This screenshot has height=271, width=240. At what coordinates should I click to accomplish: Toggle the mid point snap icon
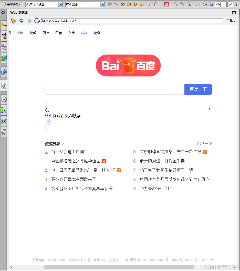(230, 4)
